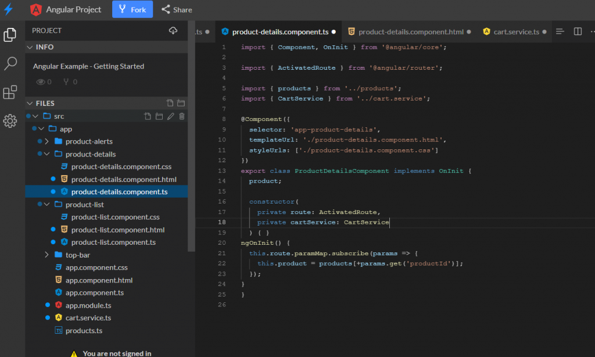595x357 pixels.
Task: Collapse the src folder chevron
Action: coord(35,116)
